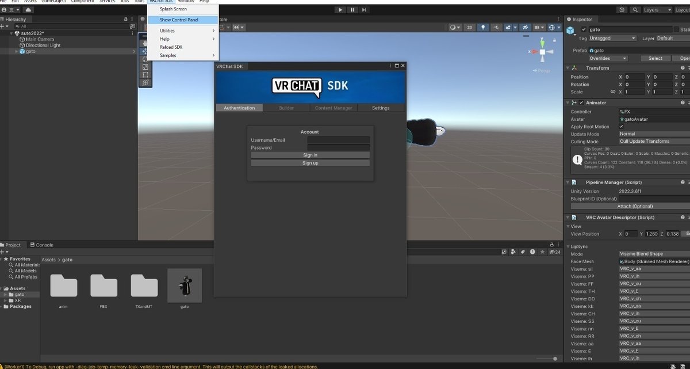Image resolution: width=690 pixels, height=369 pixels.
Task: Collapse the sute2022 scene in Hierarchy
Action: [x=11, y=33]
